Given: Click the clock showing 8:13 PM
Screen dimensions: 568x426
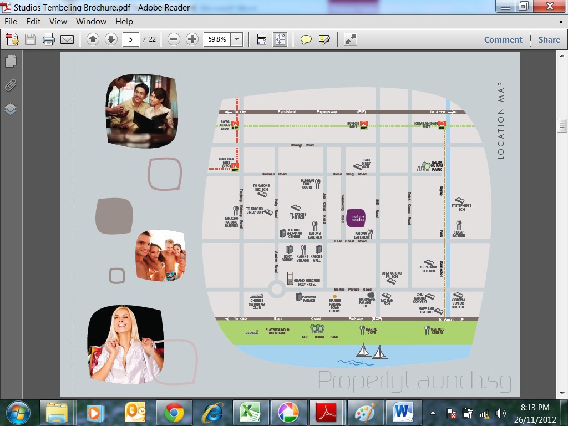Looking at the screenshot, I should (535, 408).
